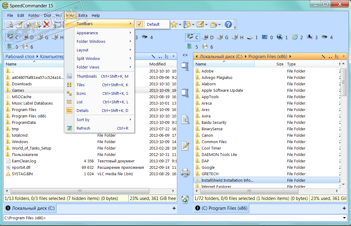
Task: Open the File menu
Action: 10,16
